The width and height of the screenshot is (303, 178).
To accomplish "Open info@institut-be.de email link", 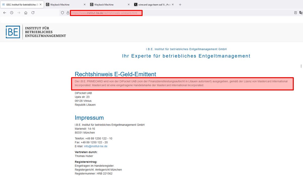I will 96,146.
